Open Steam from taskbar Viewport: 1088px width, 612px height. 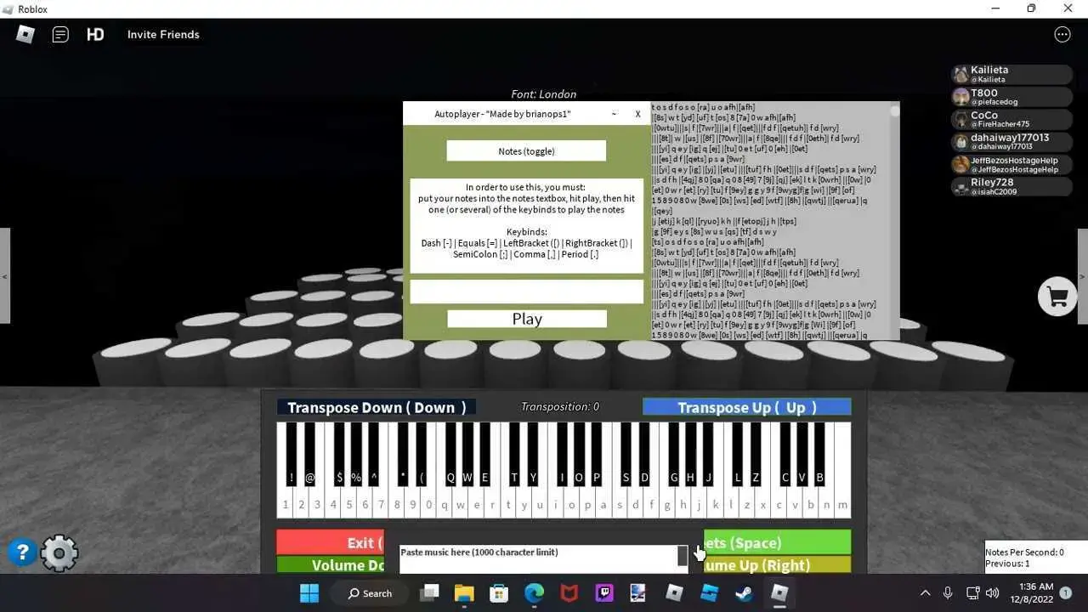(745, 592)
